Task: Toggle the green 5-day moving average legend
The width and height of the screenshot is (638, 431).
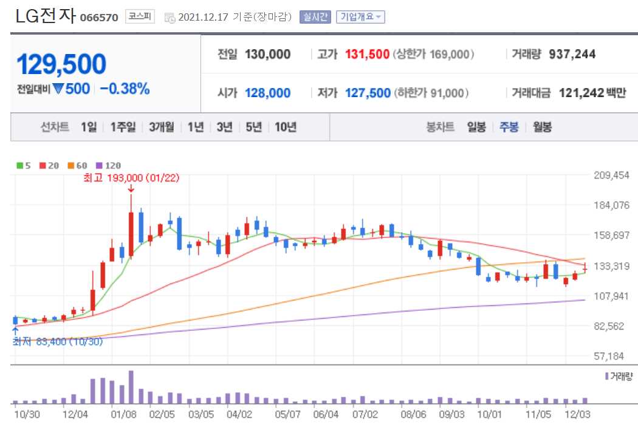Action: [22, 165]
